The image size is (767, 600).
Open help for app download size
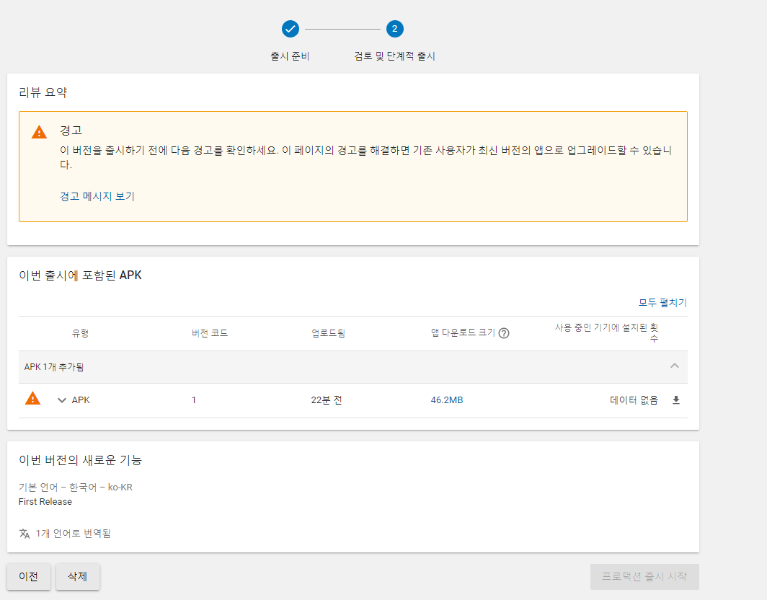tap(504, 333)
